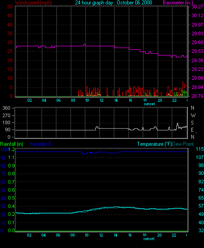204x248 pixels.
Task: Click hour label 06 under windspeed chart
Action: [x=58, y=100]
